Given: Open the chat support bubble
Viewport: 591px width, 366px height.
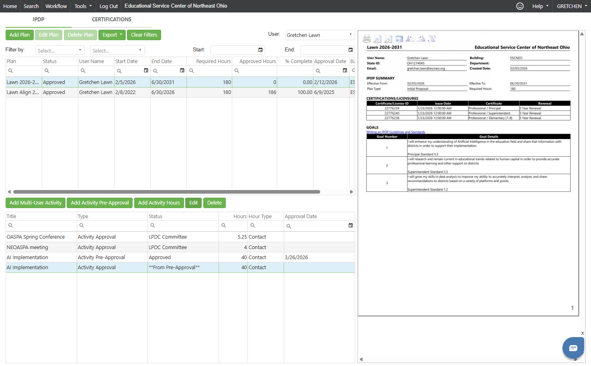Looking at the screenshot, I should (x=573, y=348).
